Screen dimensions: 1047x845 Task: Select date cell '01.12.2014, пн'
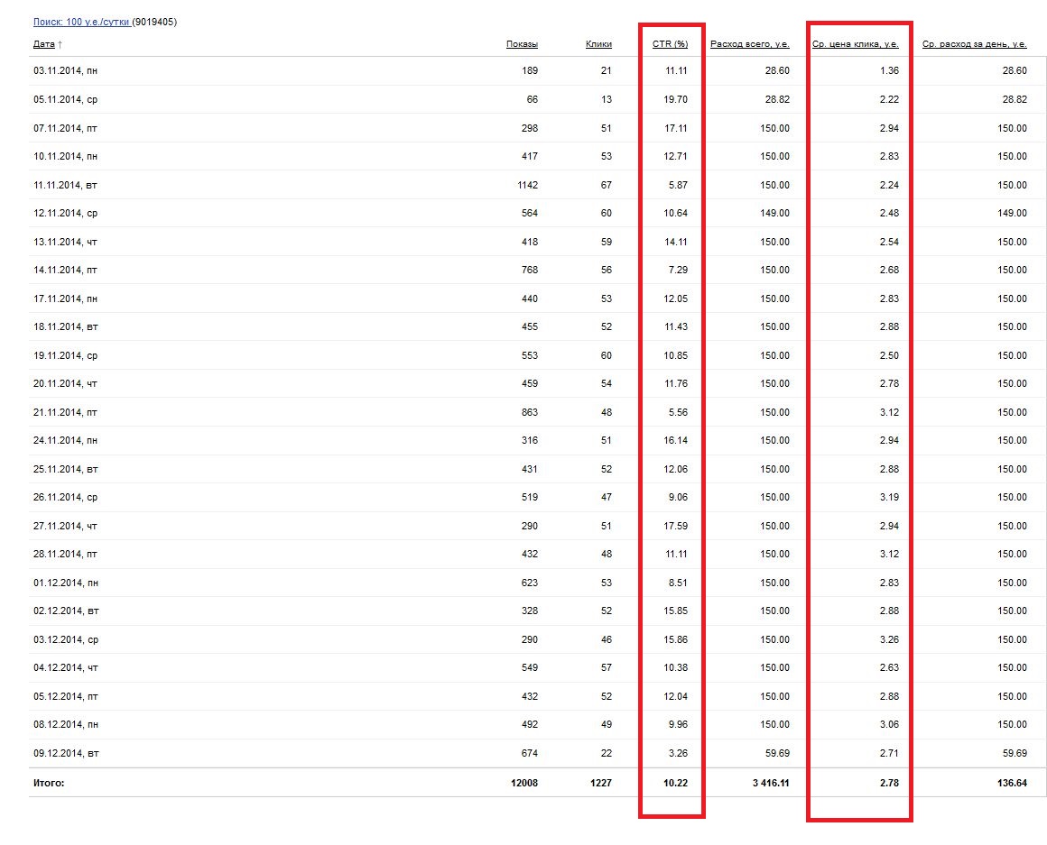[x=65, y=583]
